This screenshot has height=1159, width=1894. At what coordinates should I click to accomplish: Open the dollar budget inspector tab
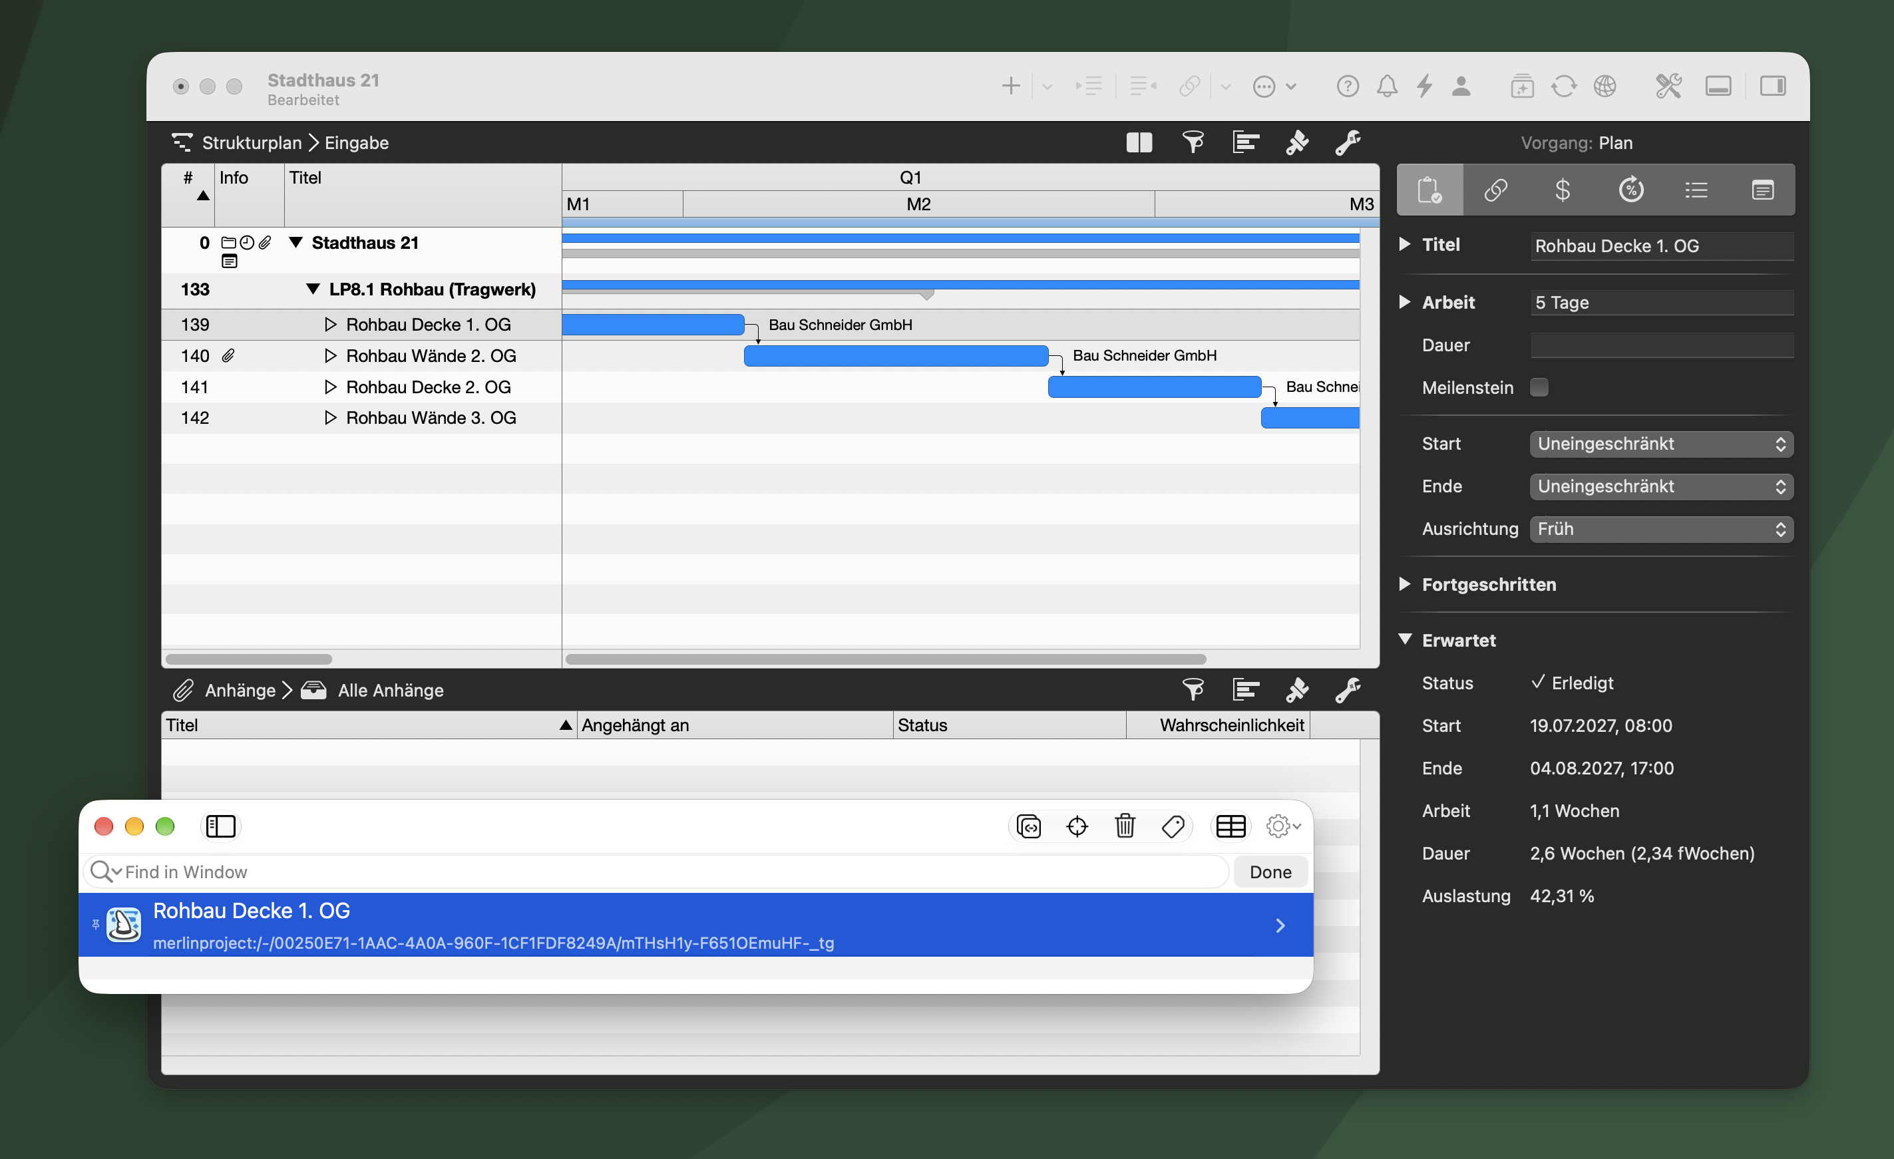[x=1562, y=190]
